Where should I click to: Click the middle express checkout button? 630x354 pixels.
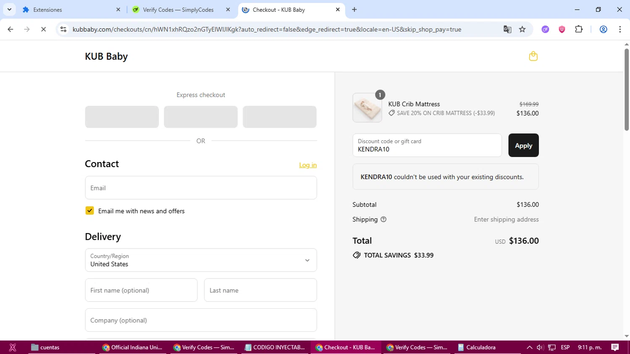tap(201, 117)
